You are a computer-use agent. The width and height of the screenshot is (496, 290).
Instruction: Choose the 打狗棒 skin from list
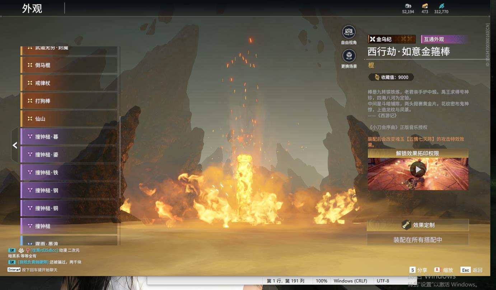coord(69,101)
